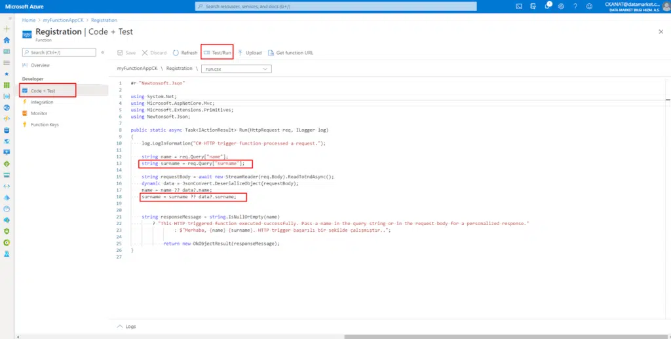
Task: Click the Discard toolbar button
Action: (154, 53)
